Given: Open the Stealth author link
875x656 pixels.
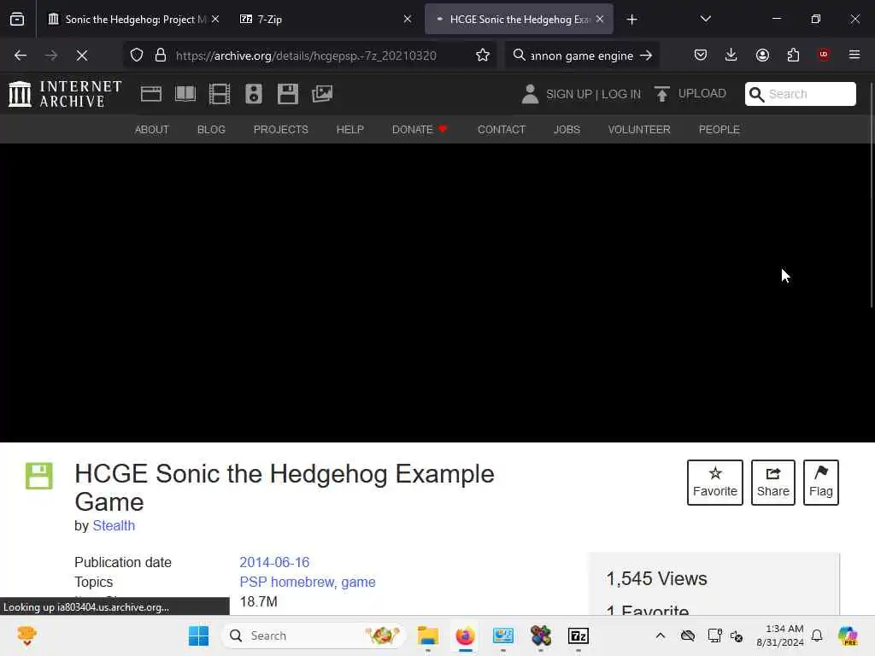Looking at the screenshot, I should pyautogui.click(x=114, y=525).
